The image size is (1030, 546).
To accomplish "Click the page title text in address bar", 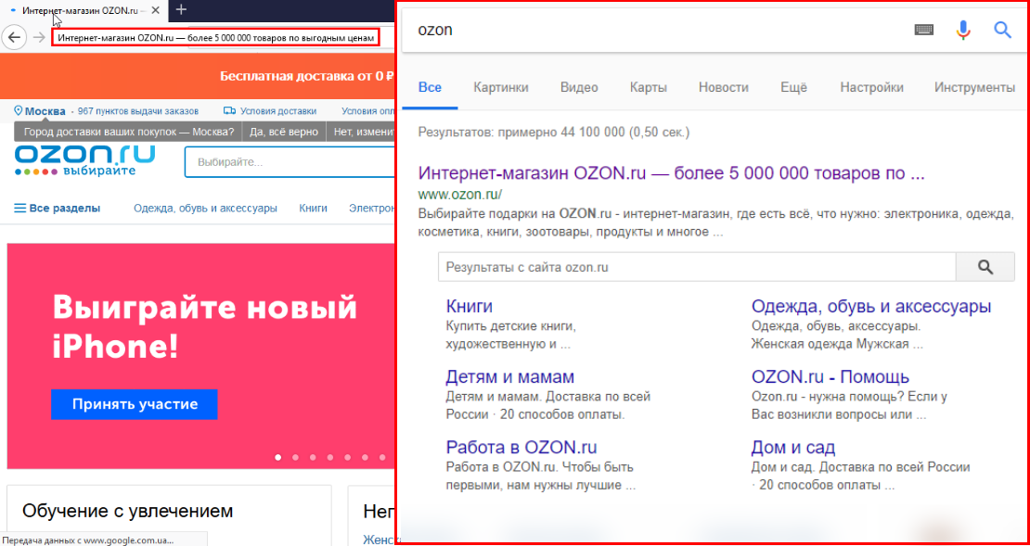I will pos(215,37).
